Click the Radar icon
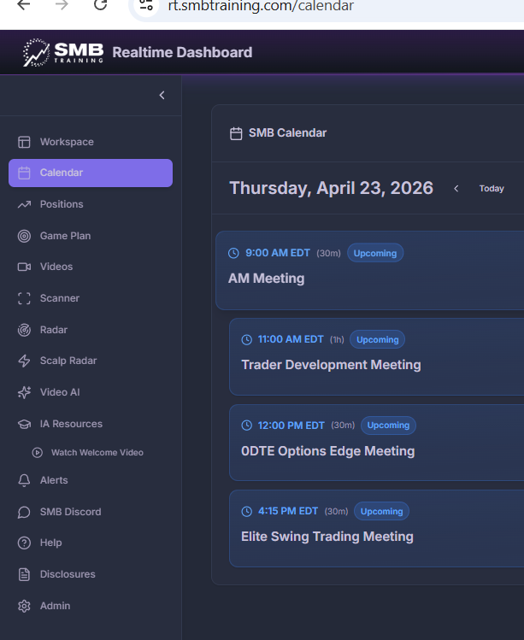524x640 pixels. pyautogui.click(x=24, y=330)
